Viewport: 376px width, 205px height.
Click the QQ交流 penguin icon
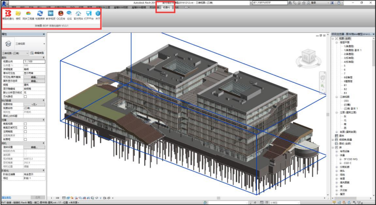[61, 13]
